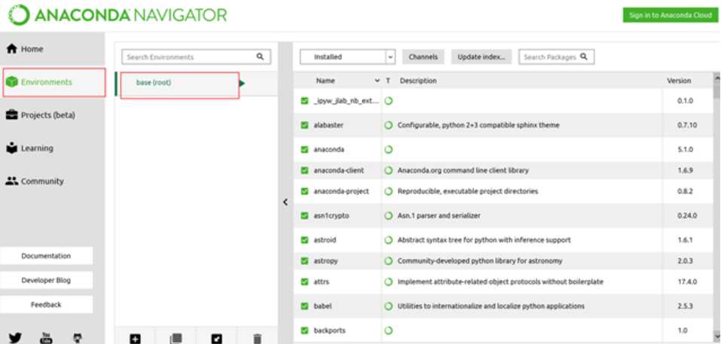Import an environment icon
The width and height of the screenshot is (721, 344).
[x=216, y=339]
